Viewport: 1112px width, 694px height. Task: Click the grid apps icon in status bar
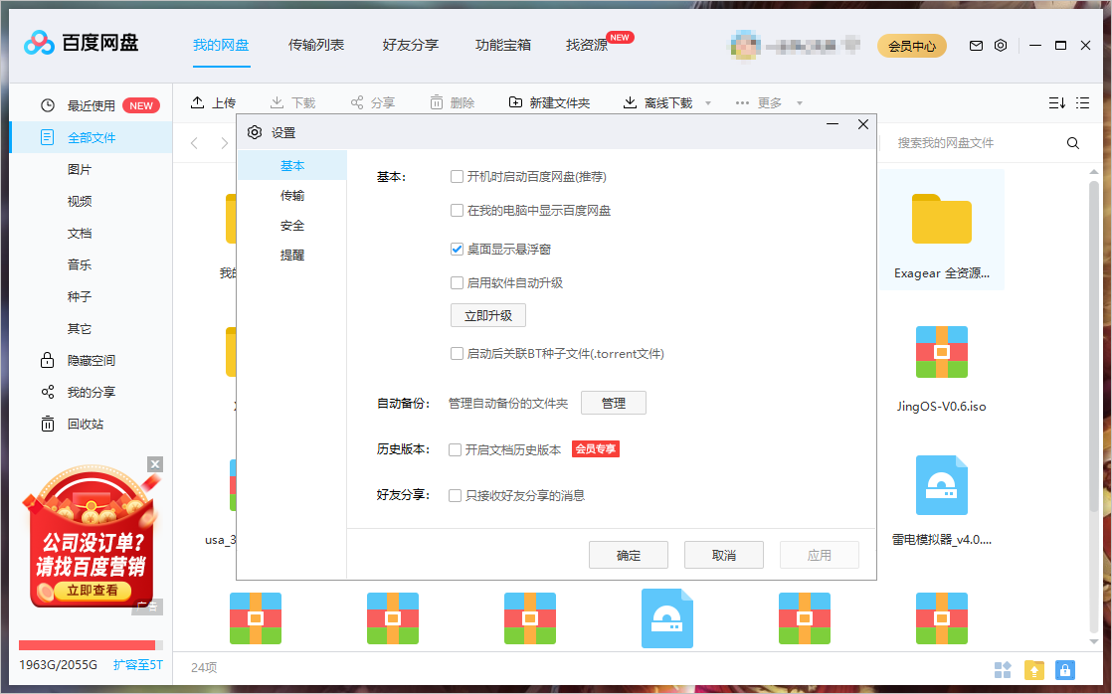[1003, 670]
